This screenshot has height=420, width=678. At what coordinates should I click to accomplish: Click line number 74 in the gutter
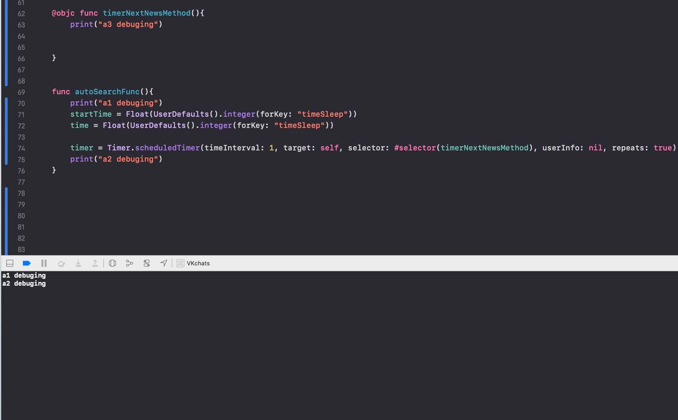pos(21,148)
